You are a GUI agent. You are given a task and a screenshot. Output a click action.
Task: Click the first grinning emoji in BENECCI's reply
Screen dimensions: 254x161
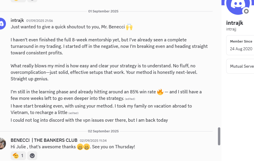click(x=80, y=147)
